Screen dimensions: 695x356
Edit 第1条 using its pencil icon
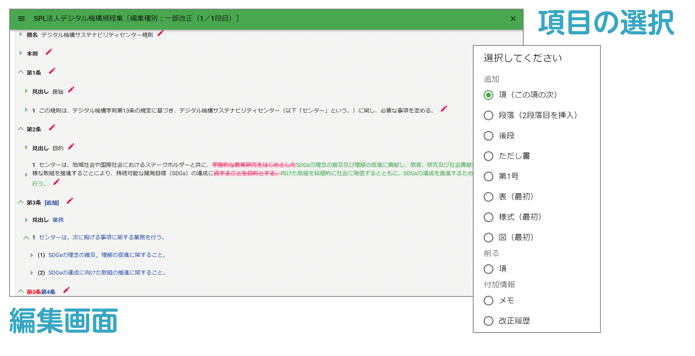pos(52,71)
